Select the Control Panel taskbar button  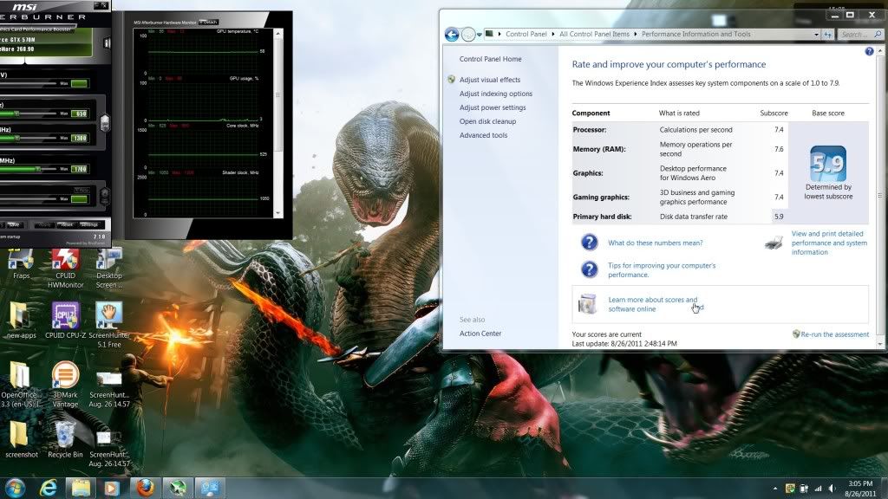click(x=210, y=488)
